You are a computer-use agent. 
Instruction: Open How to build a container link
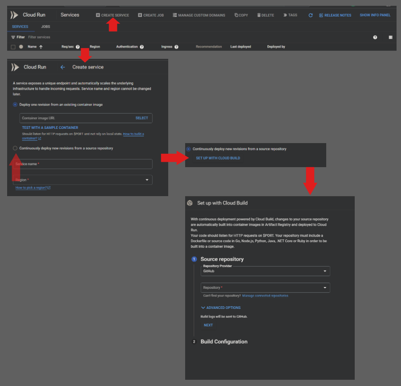134,134
